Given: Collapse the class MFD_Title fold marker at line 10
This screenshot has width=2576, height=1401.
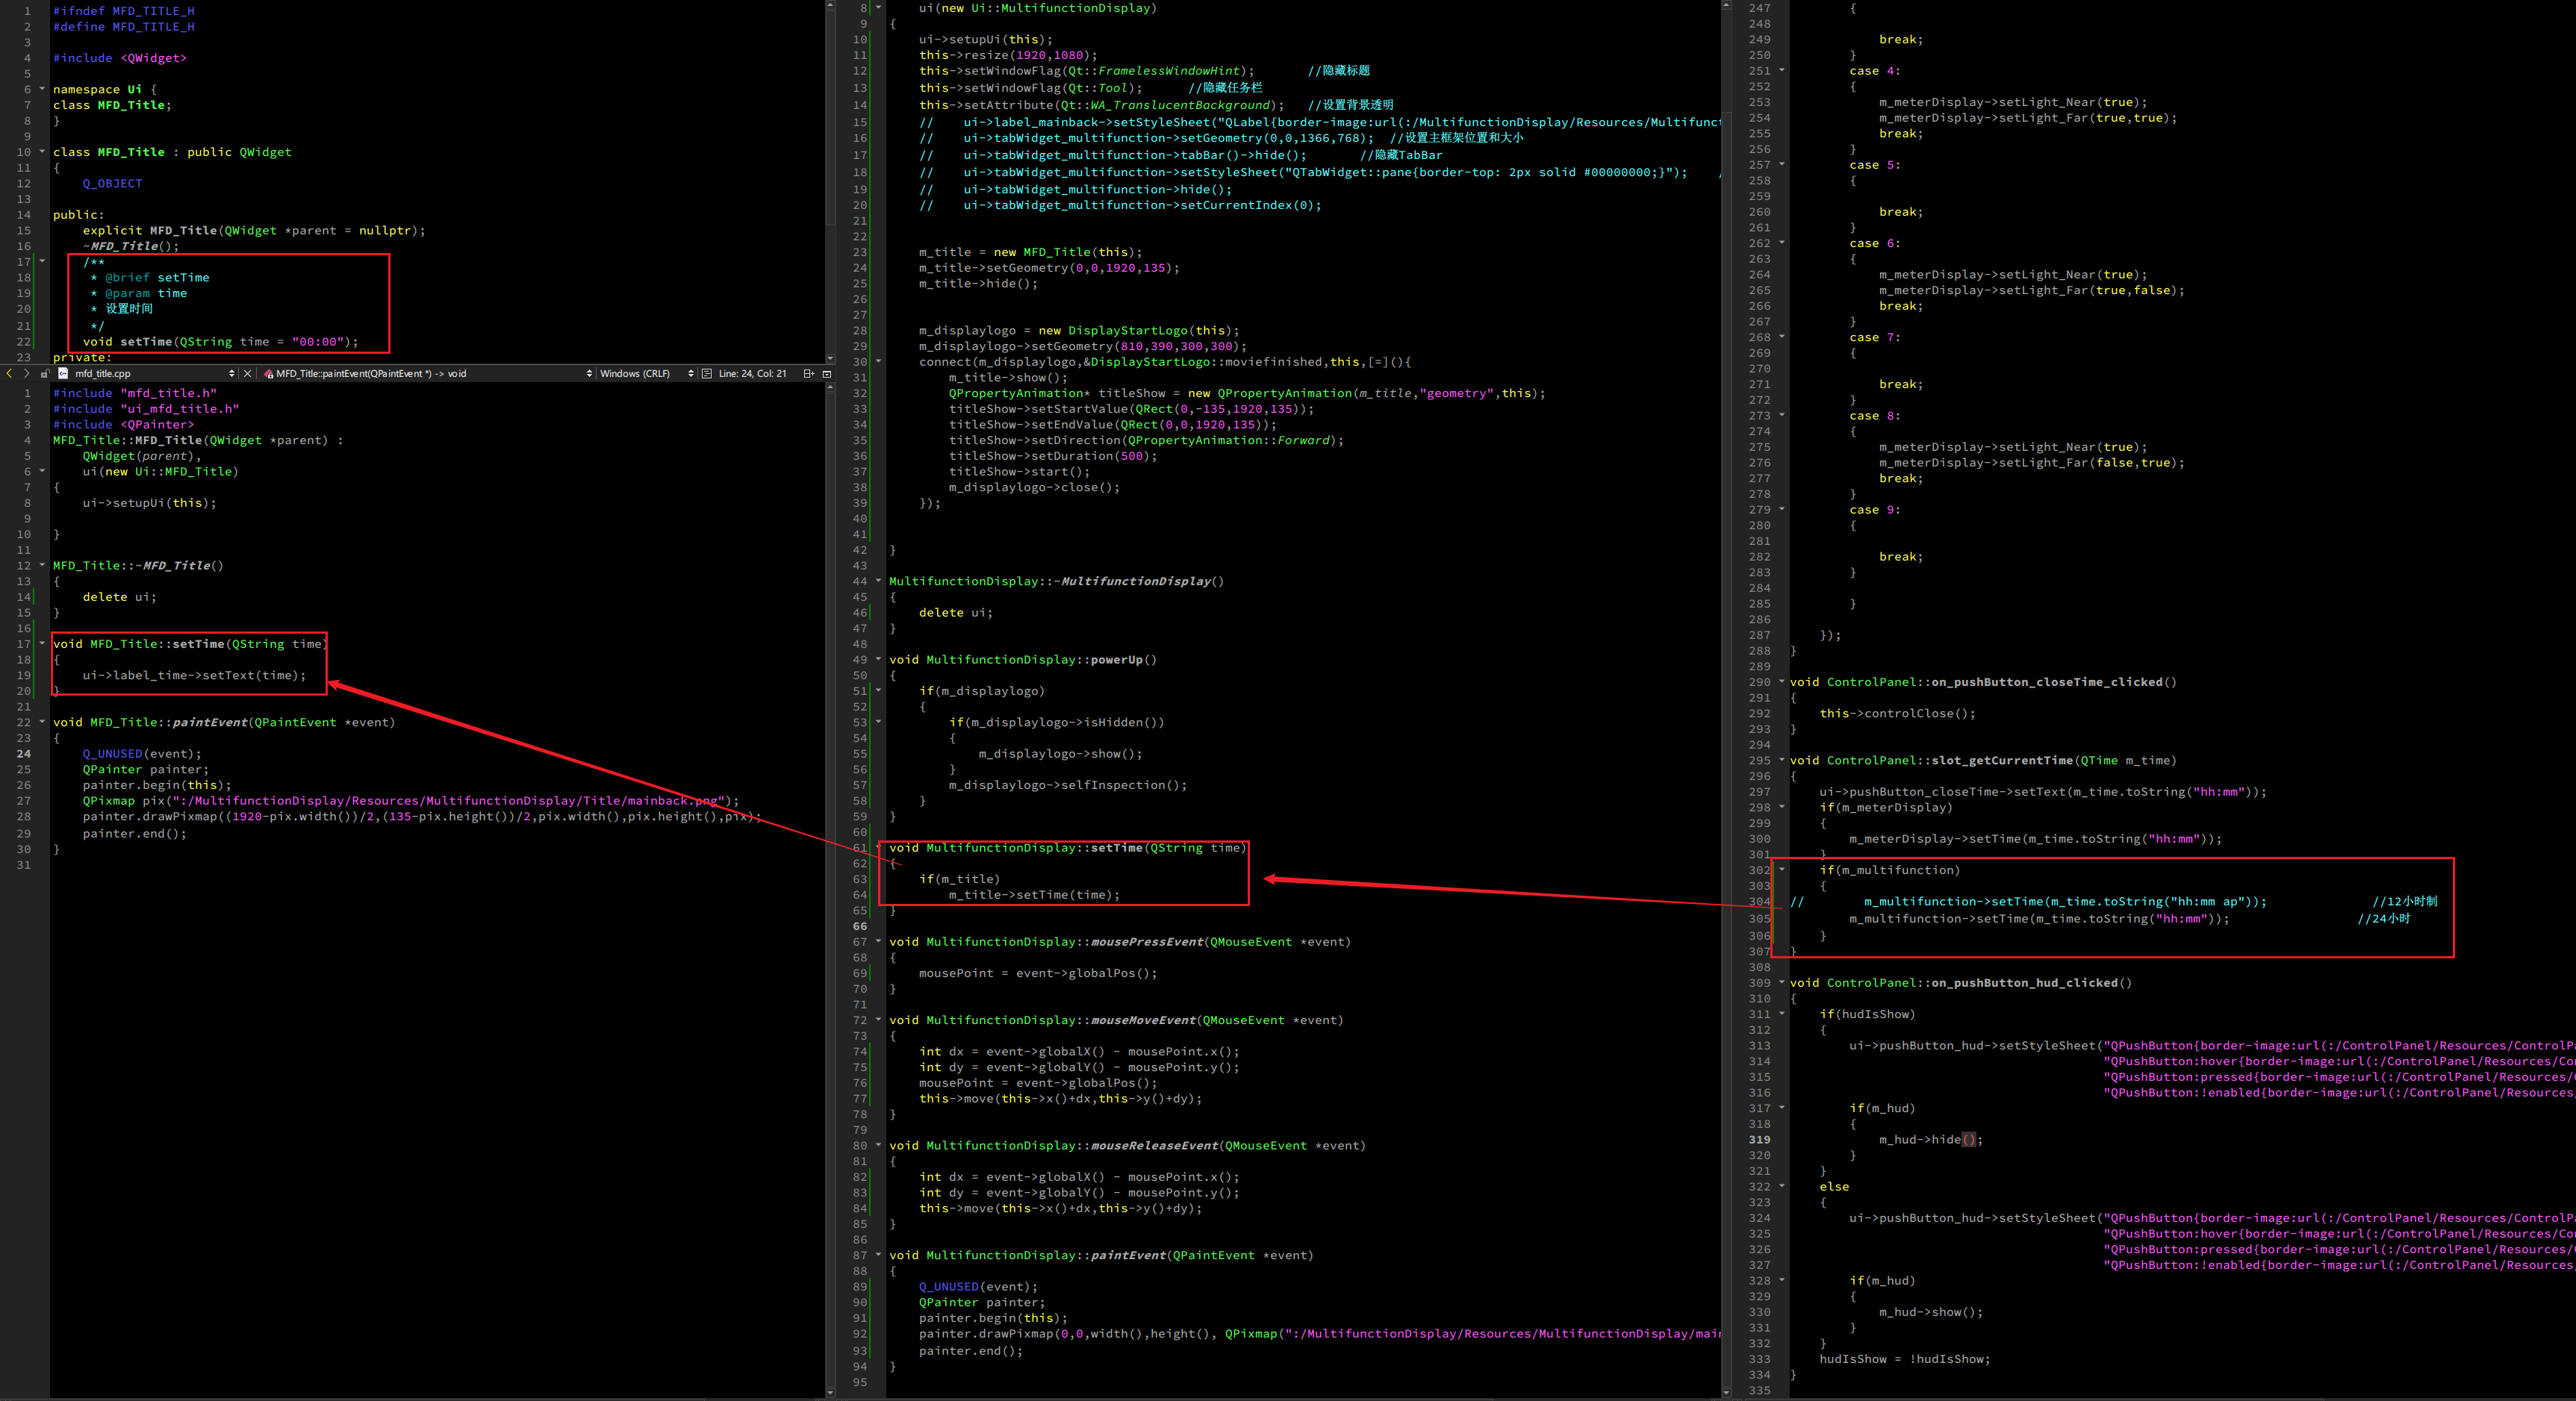Looking at the screenshot, I should 42,152.
